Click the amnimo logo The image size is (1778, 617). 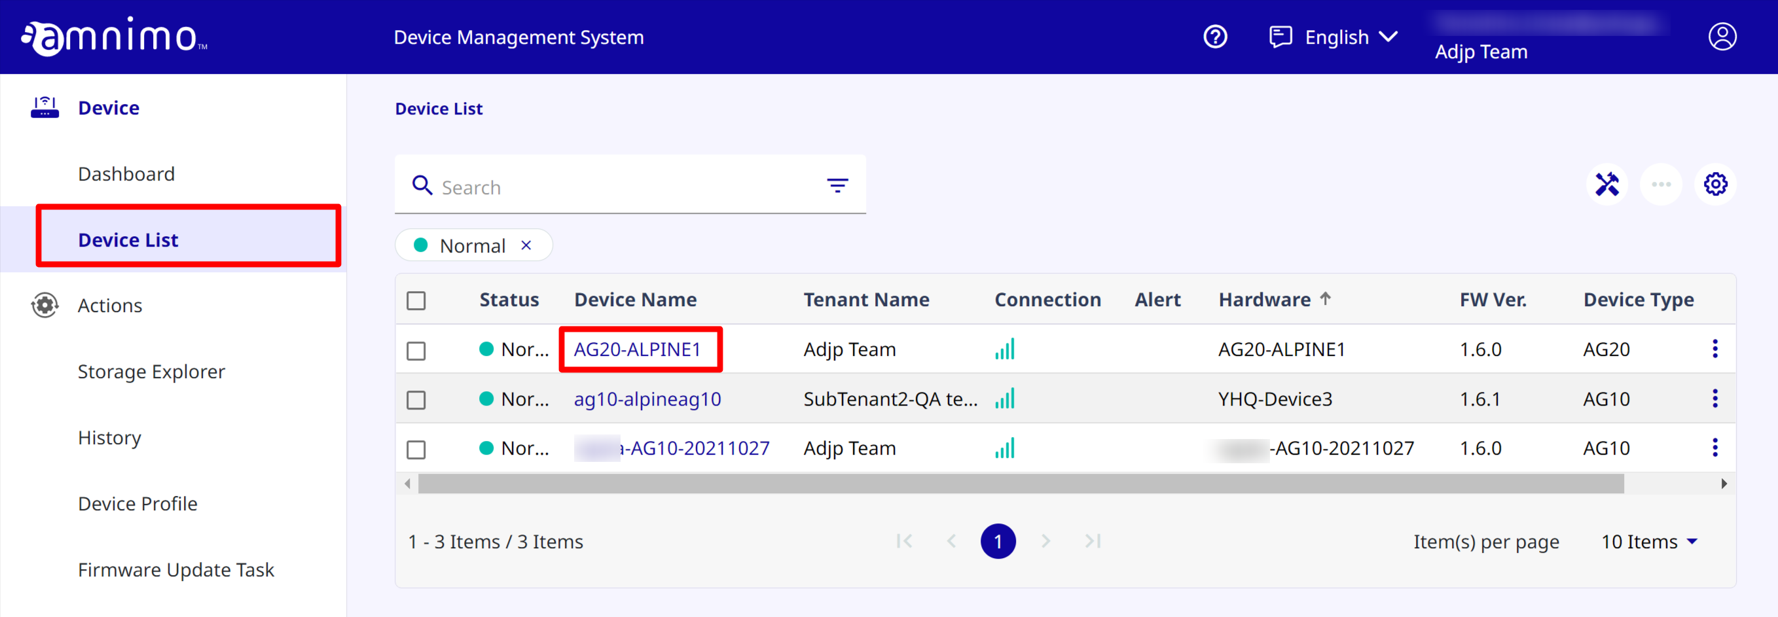114,37
